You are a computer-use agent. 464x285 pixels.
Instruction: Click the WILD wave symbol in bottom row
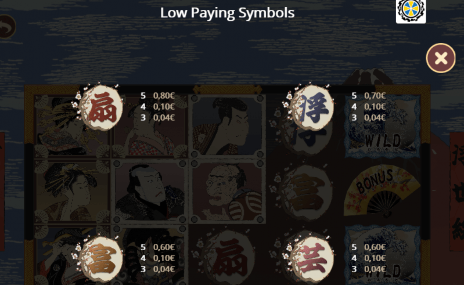pyautogui.click(x=383, y=255)
